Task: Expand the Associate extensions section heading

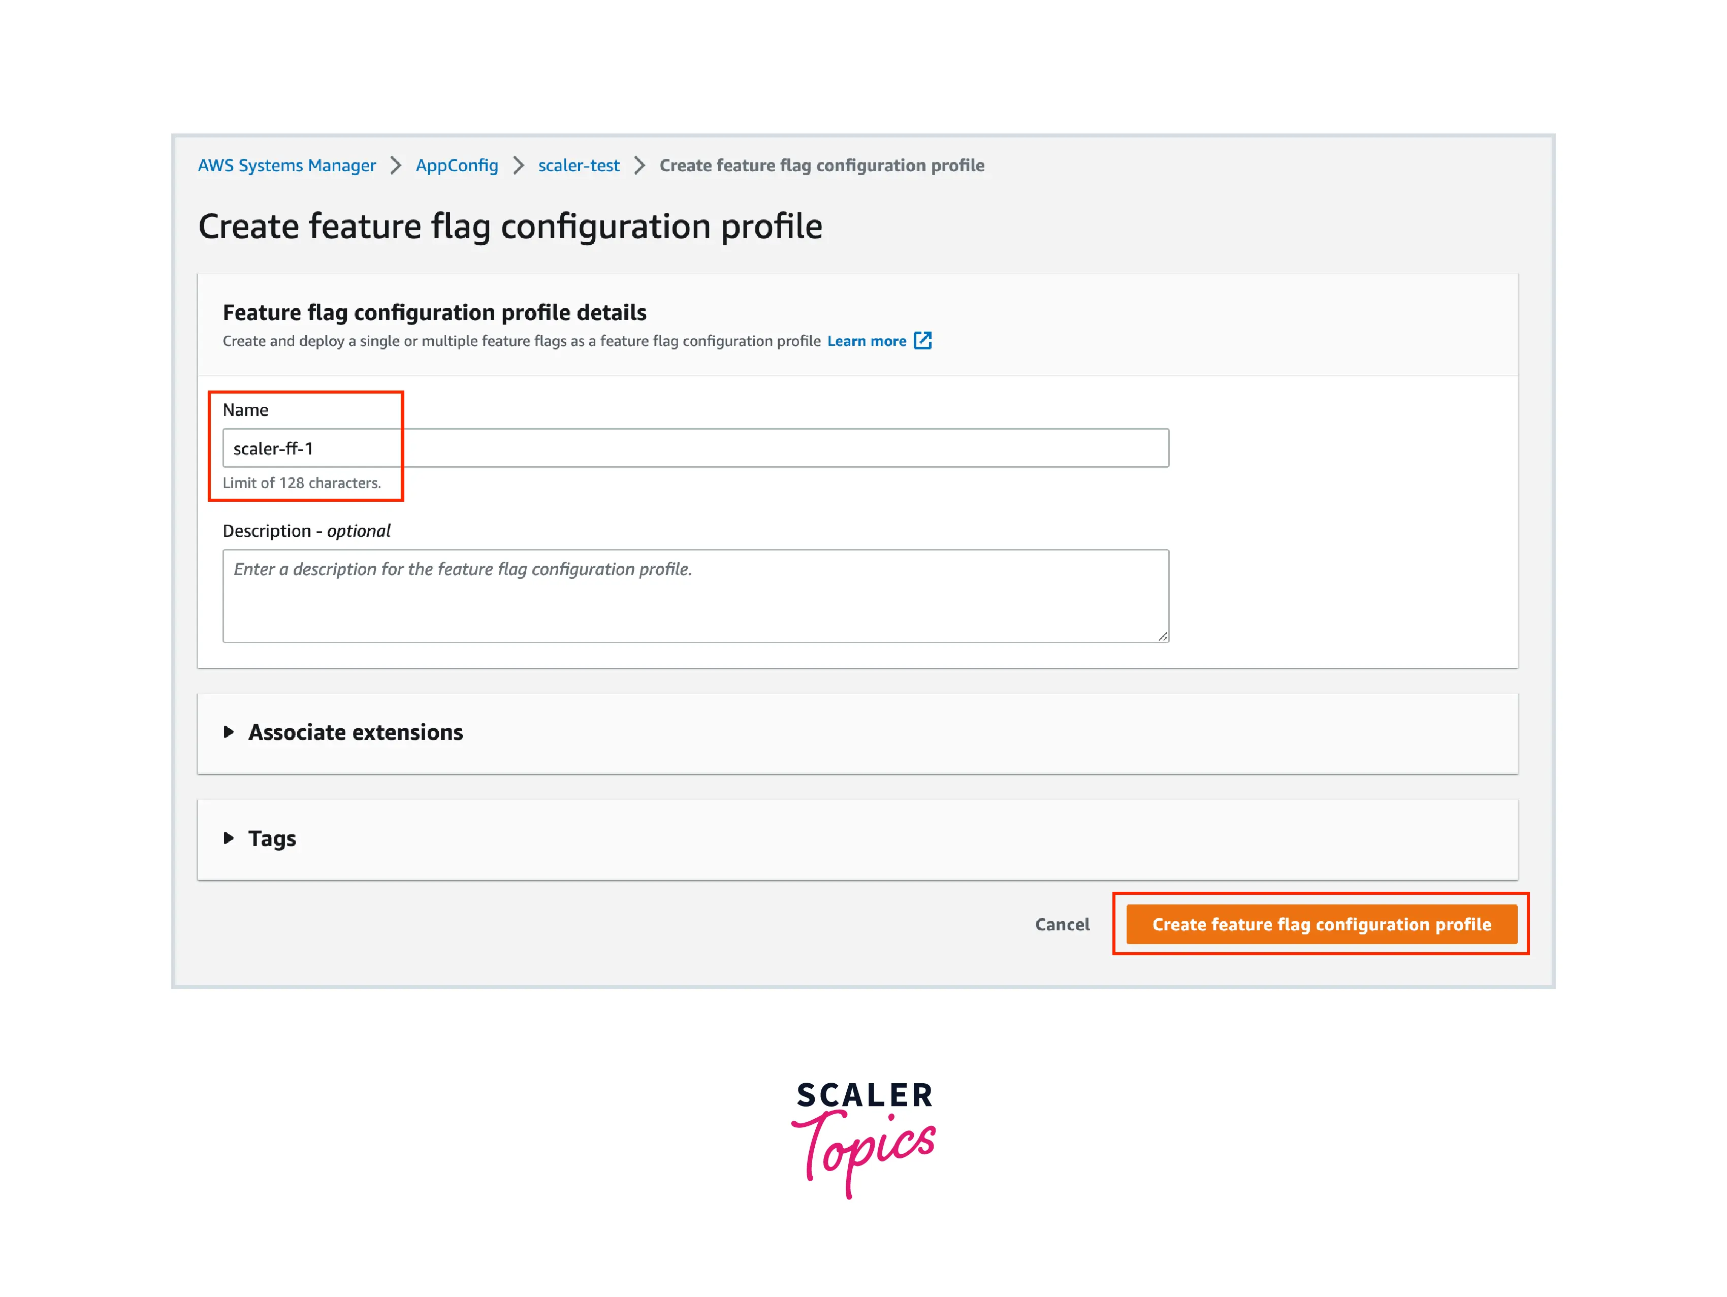Action: click(x=355, y=732)
